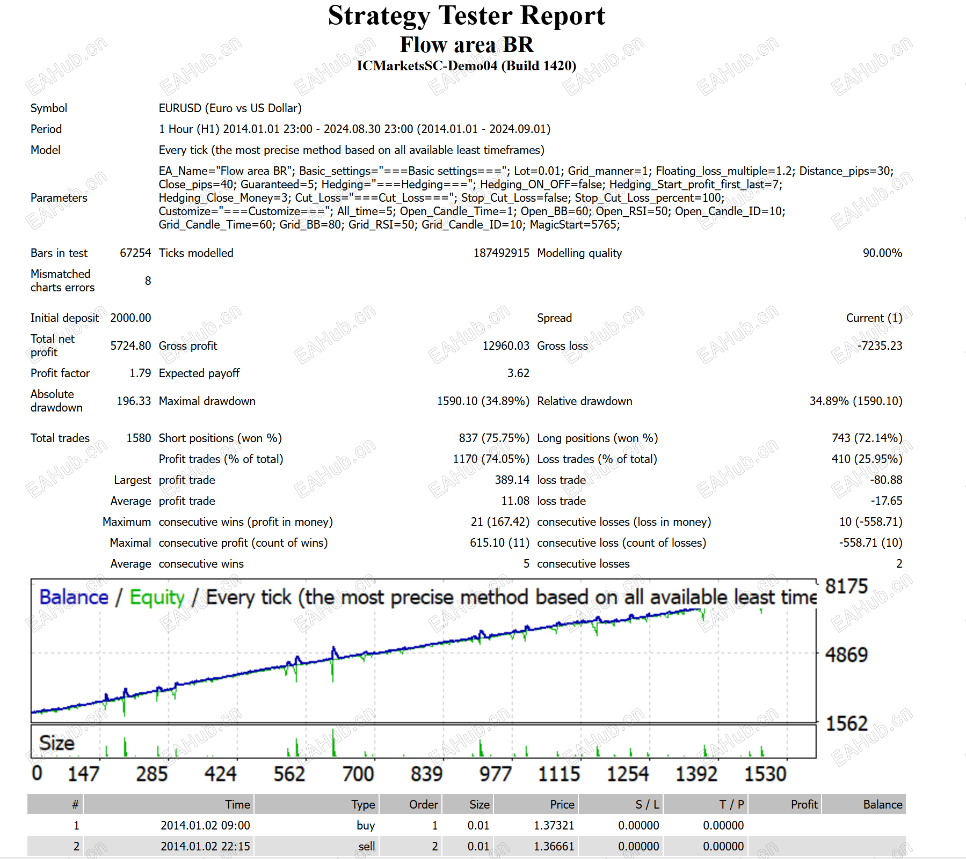The image size is (966, 859).
Task: Select average consecutive wins value 5
Action: click(526, 564)
